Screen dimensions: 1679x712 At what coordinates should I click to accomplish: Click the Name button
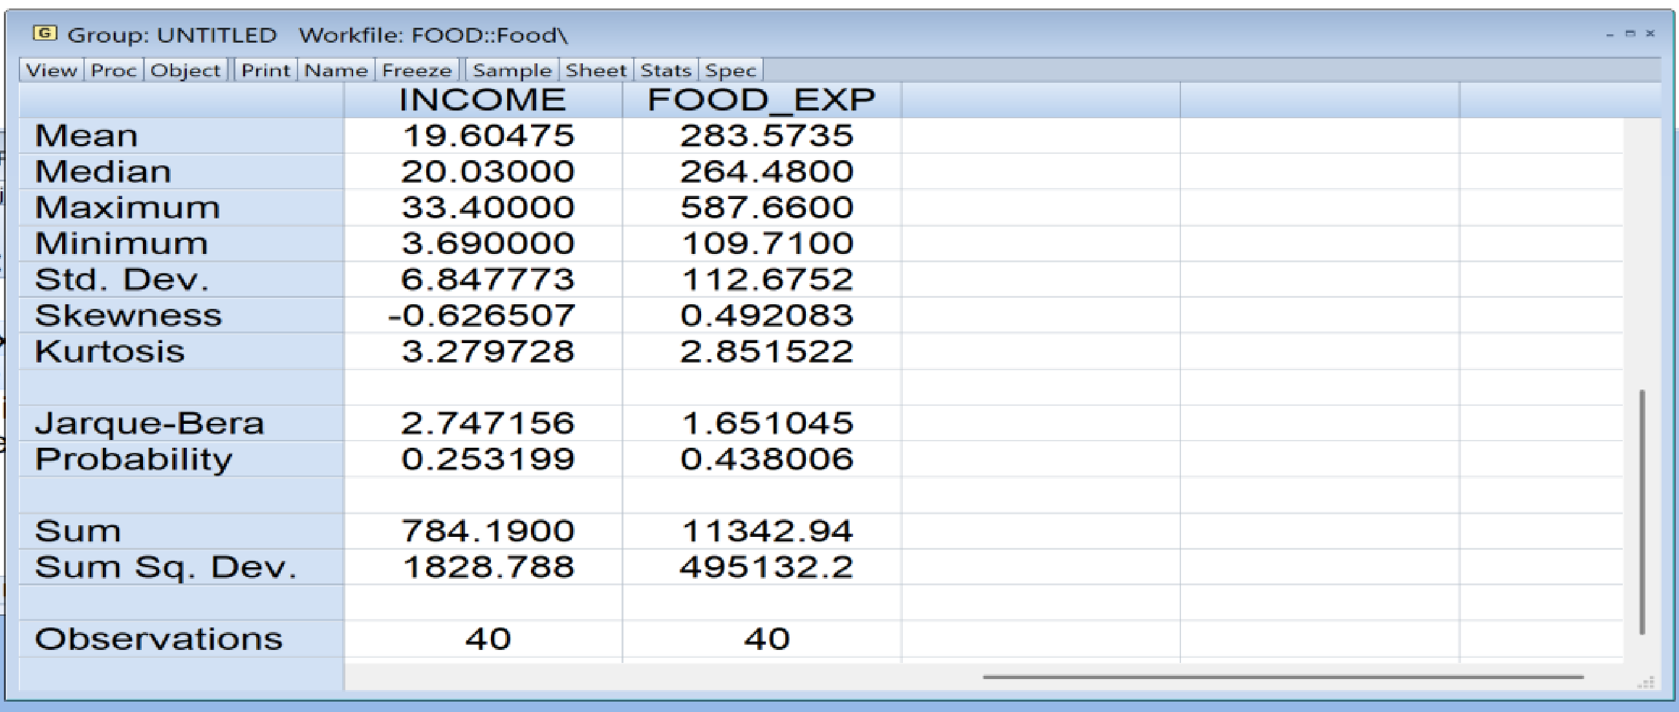[x=336, y=70]
